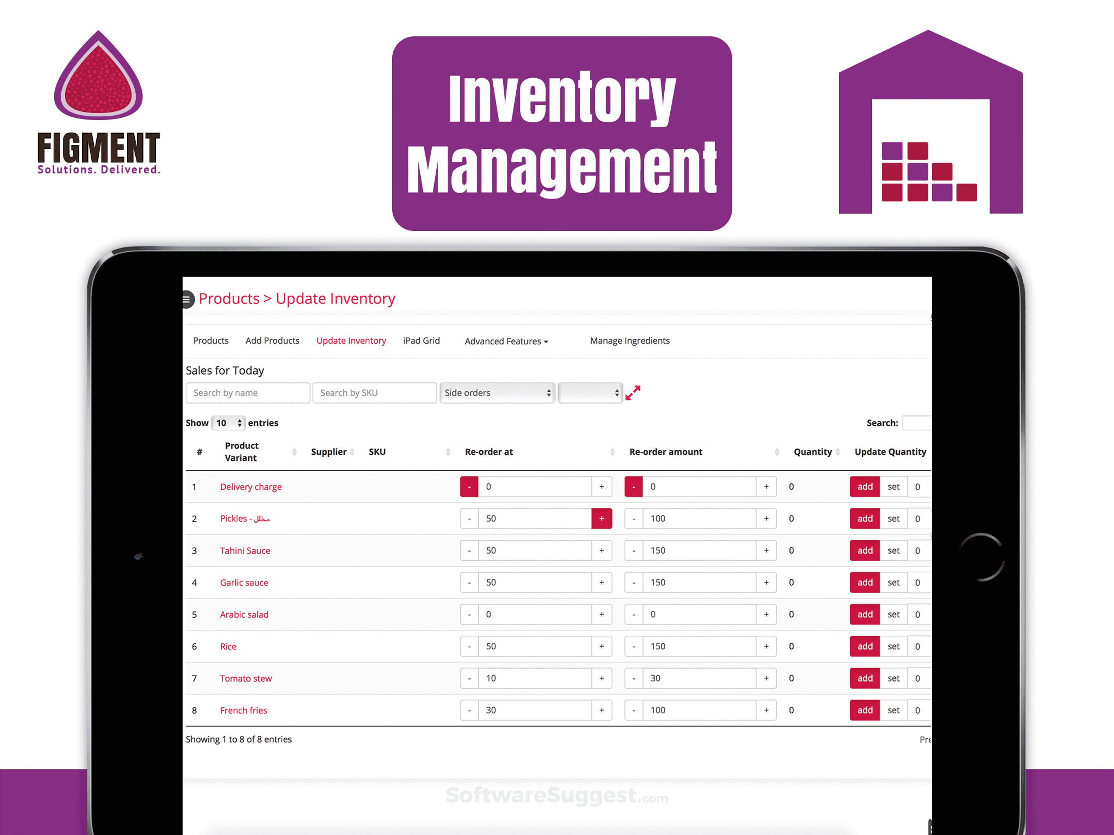Switch to the Add Products tab
The height and width of the screenshot is (835, 1114).
(272, 340)
